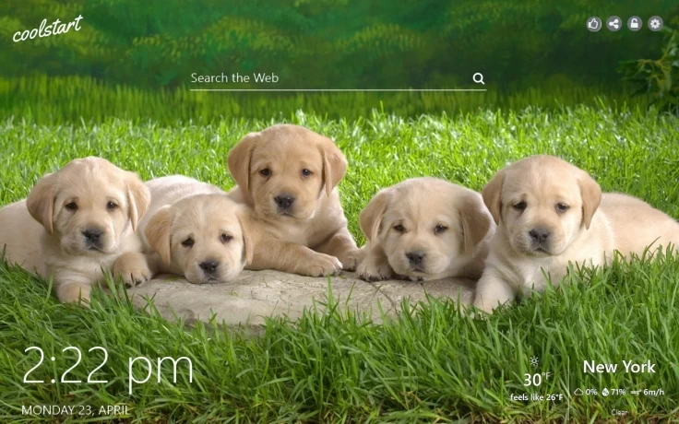This screenshot has height=424, width=679.
Task: Click the coolstart logo
Action: 47,29
